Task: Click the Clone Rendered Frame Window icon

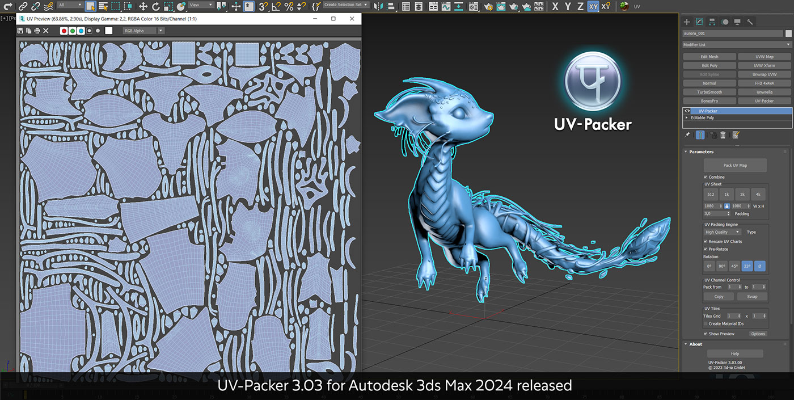Action: (x=29, y=31)
